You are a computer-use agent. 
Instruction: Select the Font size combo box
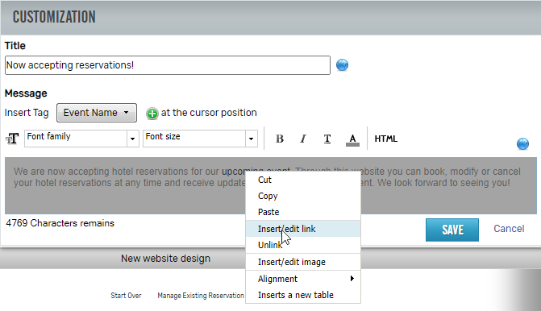(200, 139)
